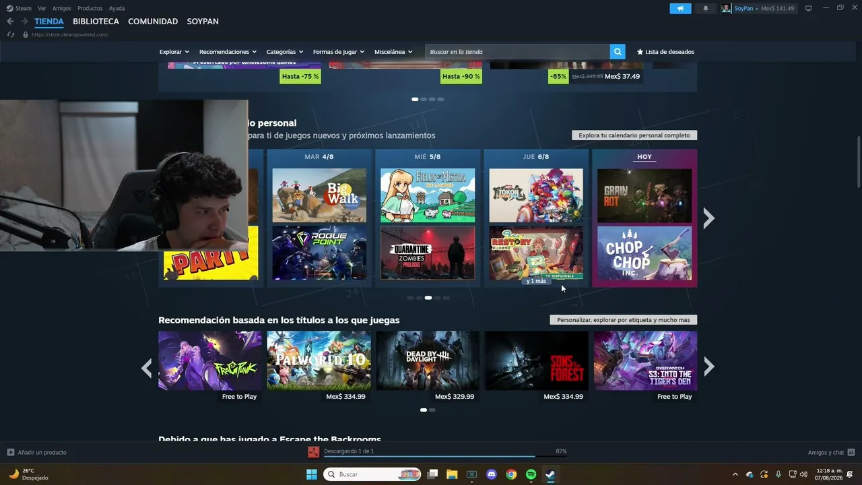
Task: Click the downloading game icon
Action: (x=313, y=452)
